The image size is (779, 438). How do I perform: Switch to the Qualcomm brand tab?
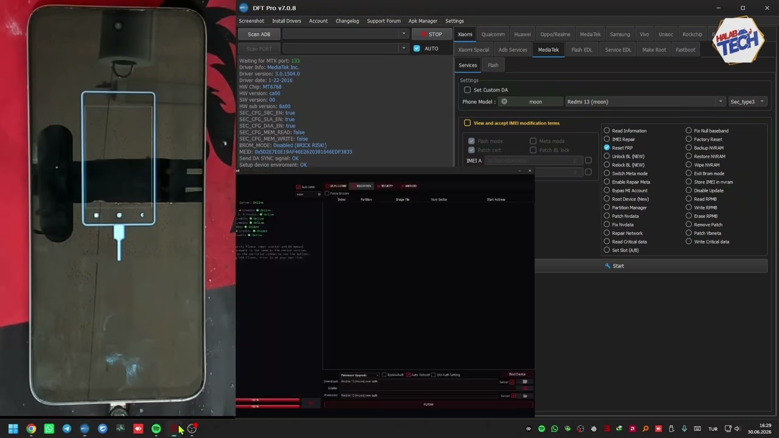pyautogui.click(x=493, y=35)
